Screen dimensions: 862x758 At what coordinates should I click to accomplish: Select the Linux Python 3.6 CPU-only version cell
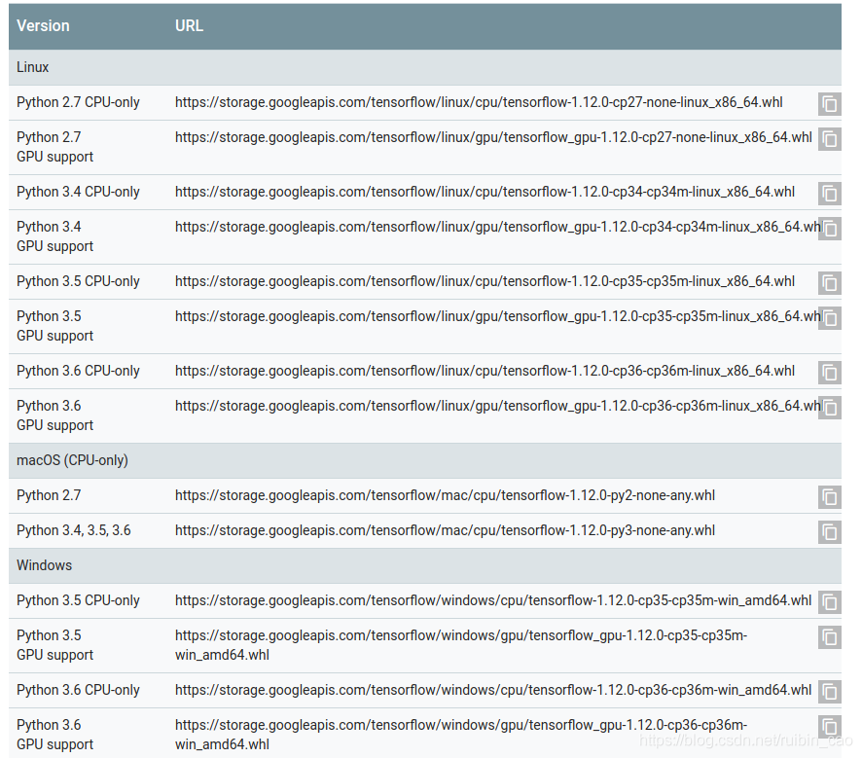tap(78, 371)
